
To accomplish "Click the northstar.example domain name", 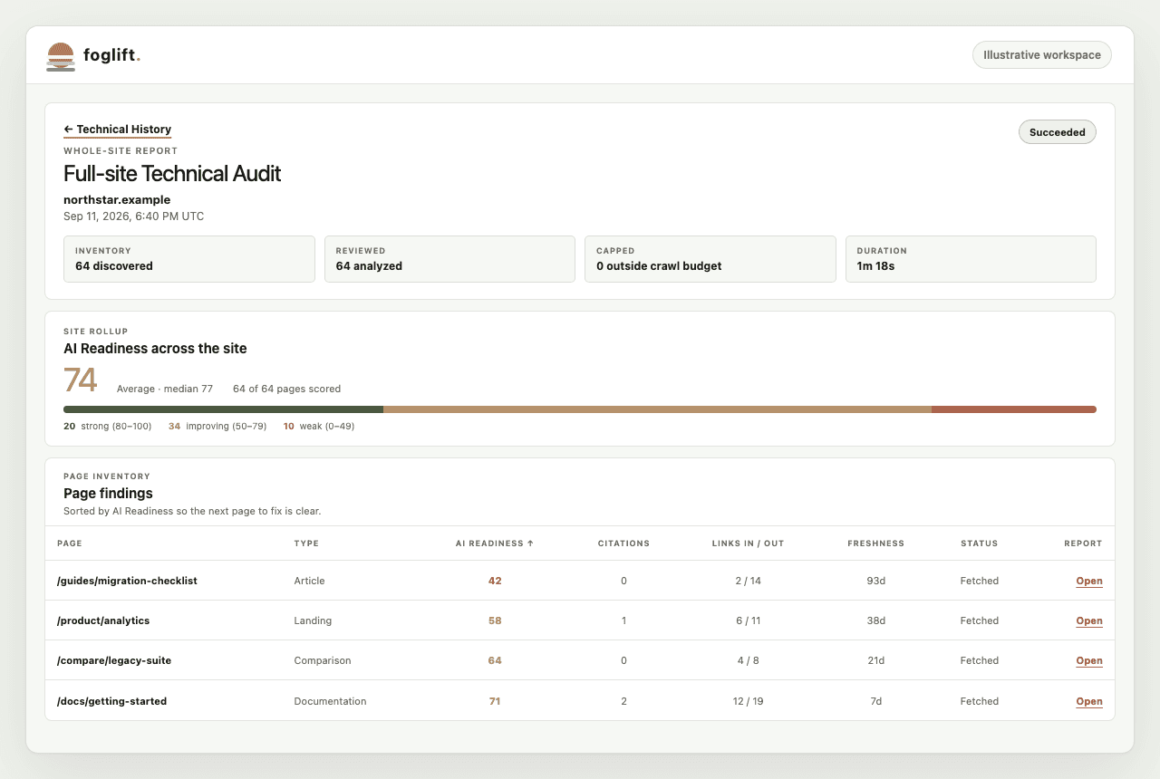I will pyautogui.click(x=117, y=199).
